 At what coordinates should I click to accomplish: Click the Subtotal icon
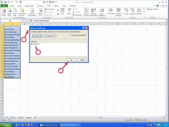(139, 11)
